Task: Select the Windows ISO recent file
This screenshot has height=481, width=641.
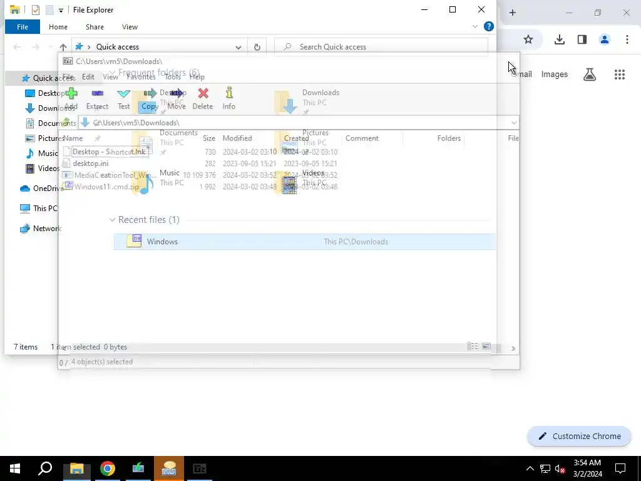Action: (305, 242)
